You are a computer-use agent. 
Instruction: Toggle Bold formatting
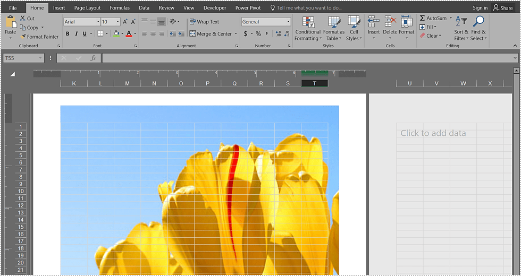pos(68,34)
